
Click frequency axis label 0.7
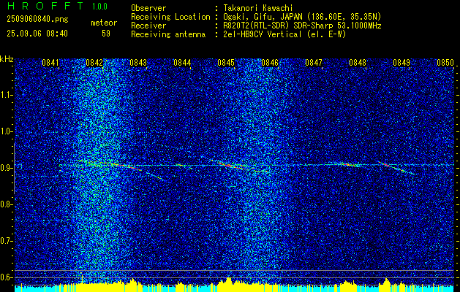[x=7, y=241]
